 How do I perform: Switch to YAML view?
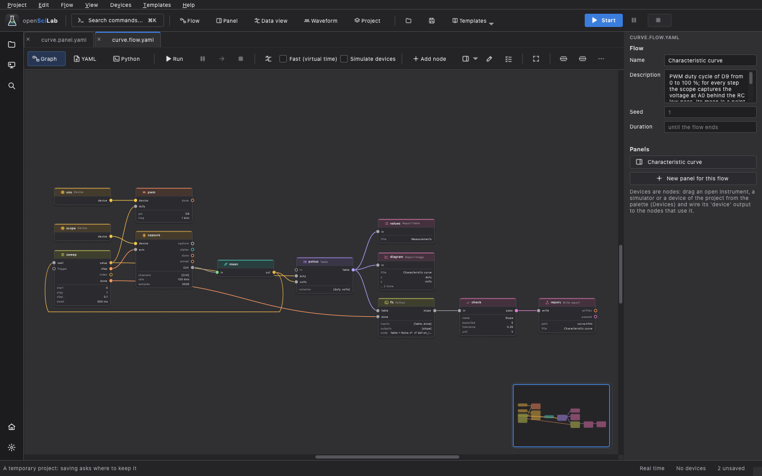point(85,59)
